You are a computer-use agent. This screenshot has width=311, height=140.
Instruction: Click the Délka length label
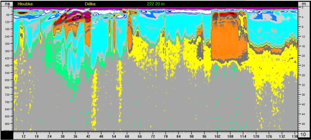90,4
